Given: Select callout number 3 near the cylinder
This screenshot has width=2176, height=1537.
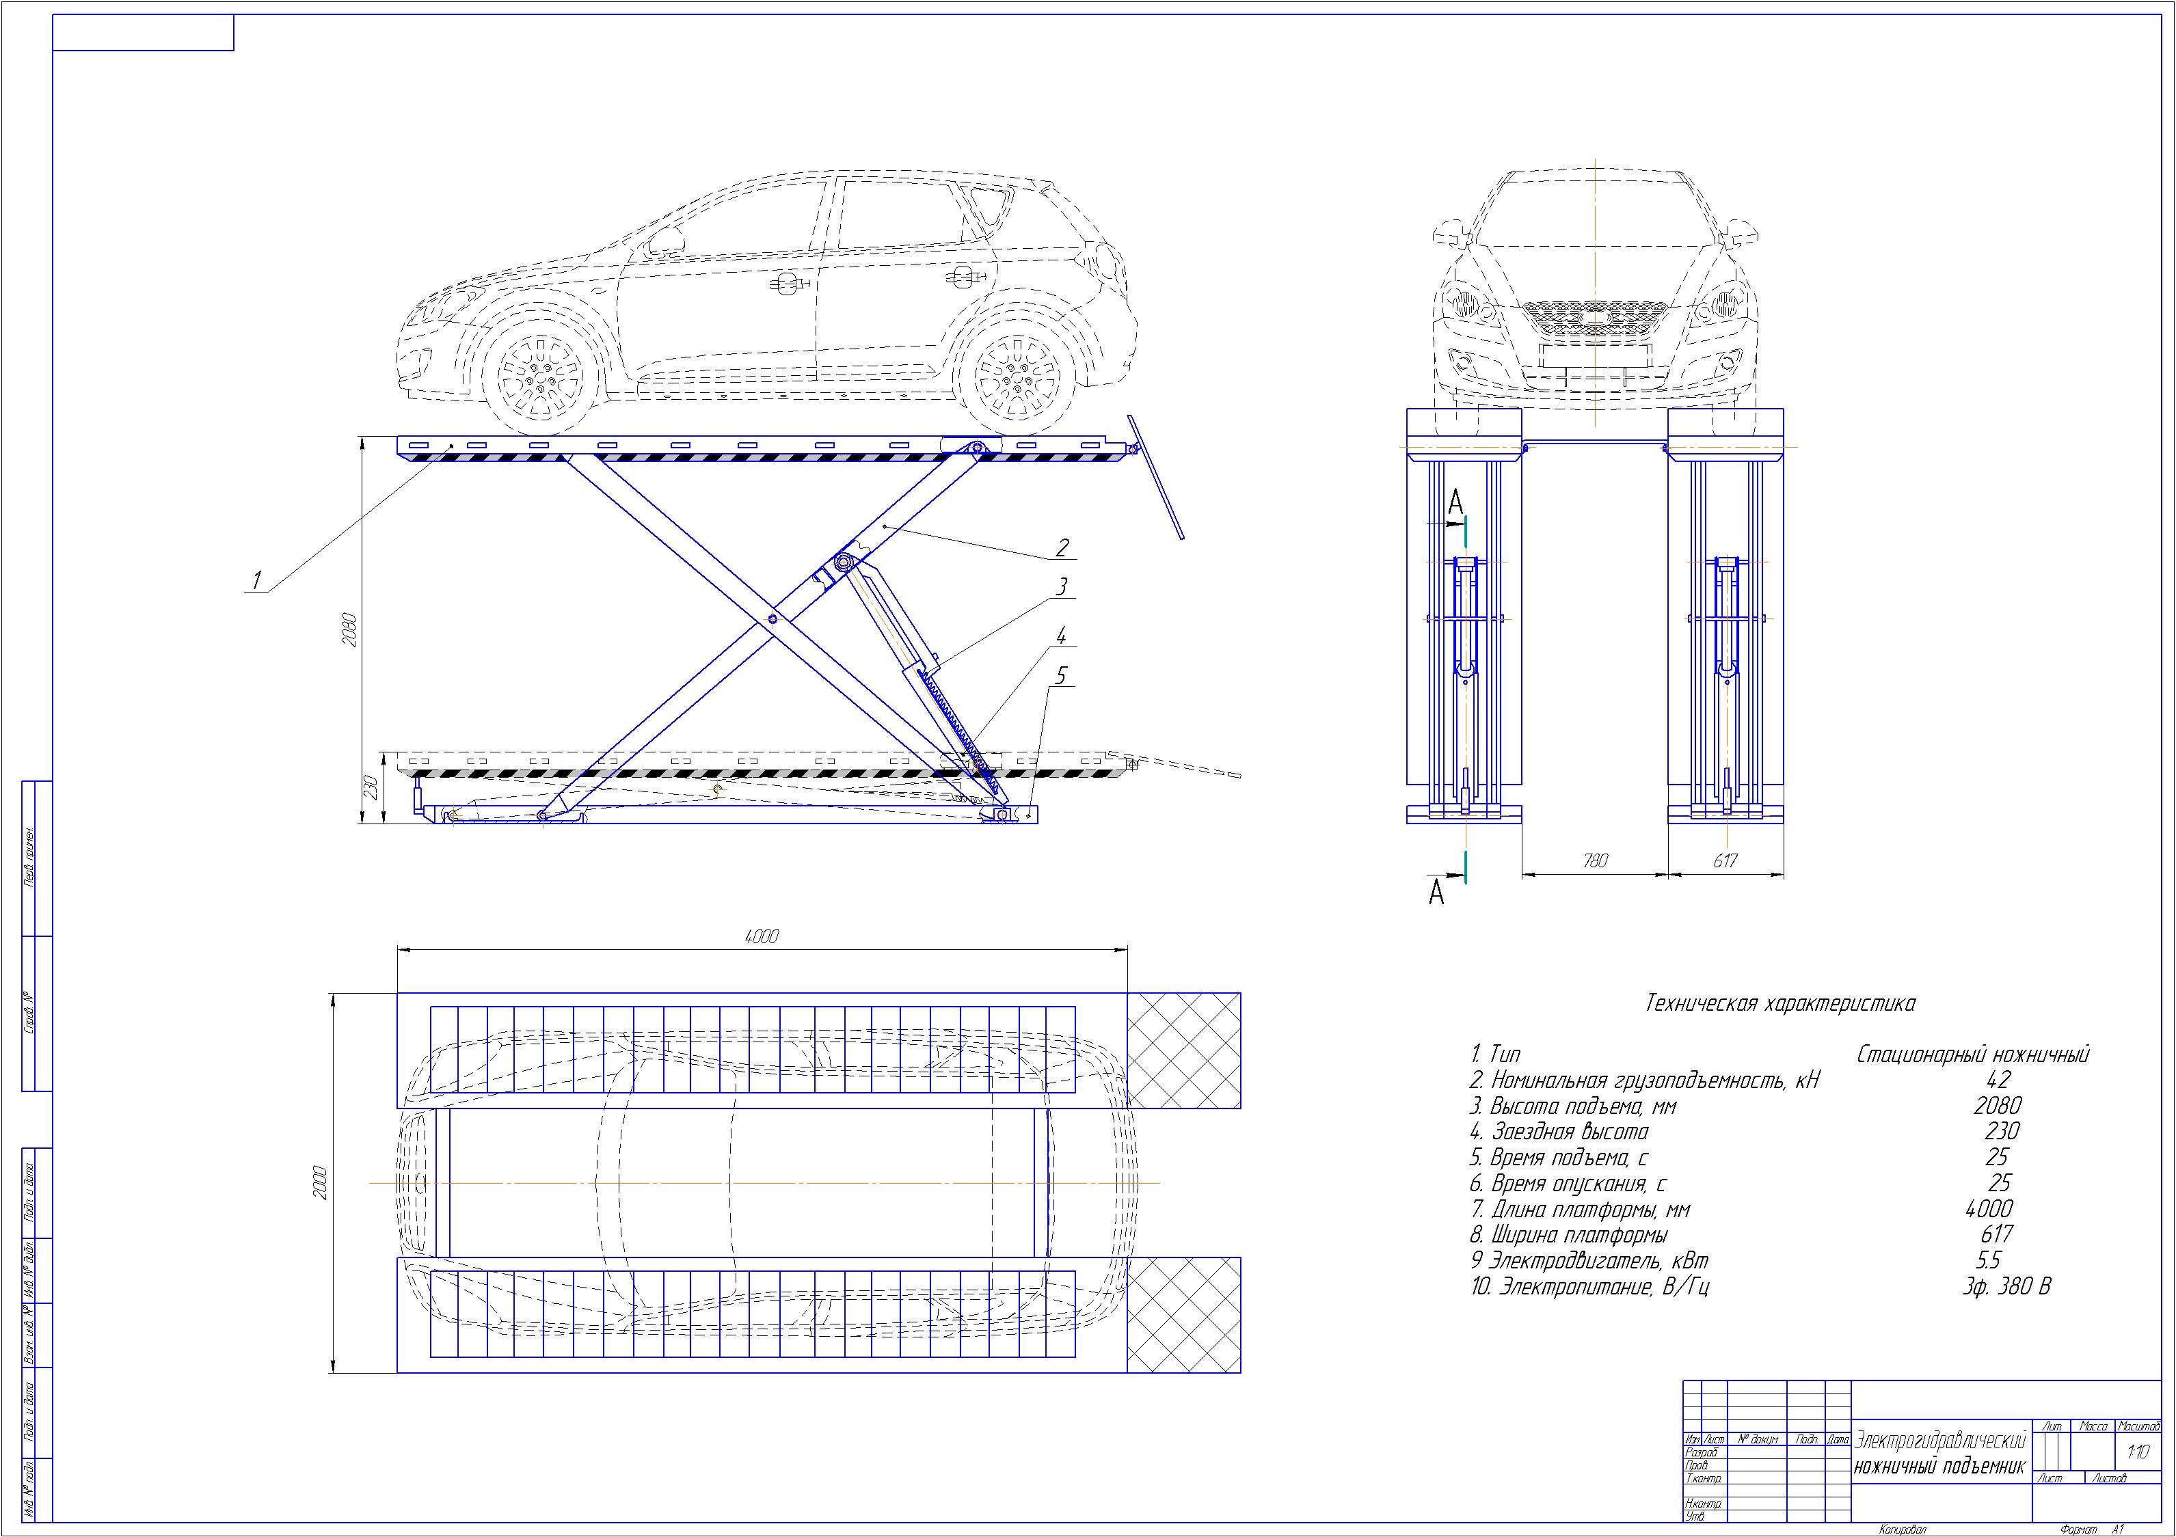Looking at the screenshot, I should click(1062, 588).
